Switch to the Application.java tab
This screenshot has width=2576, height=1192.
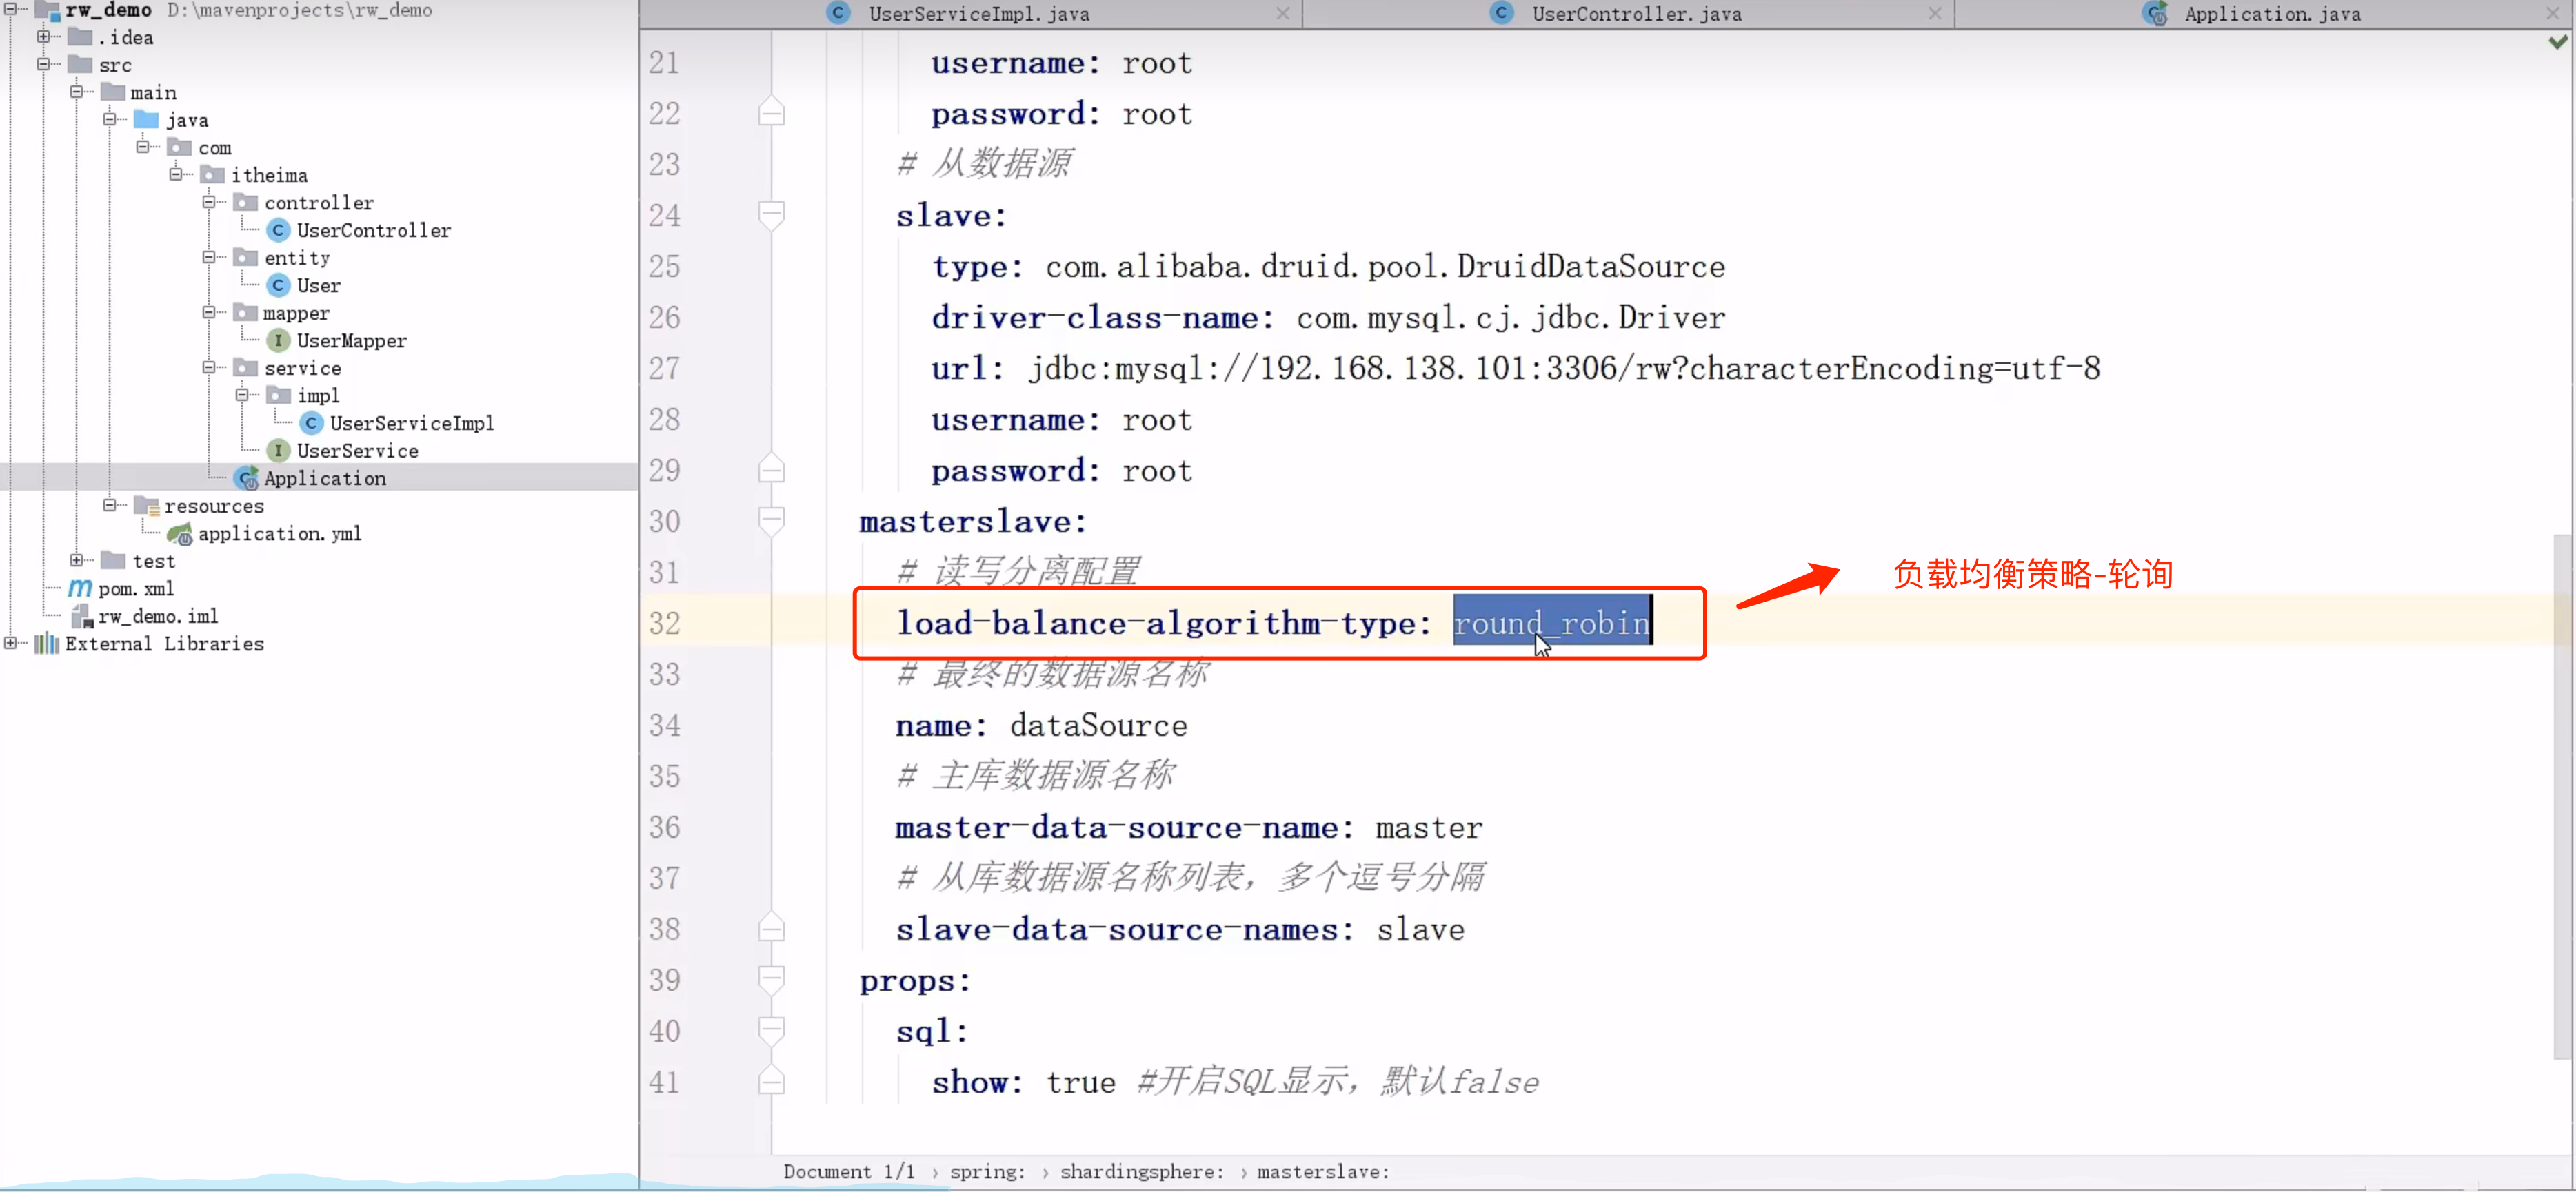click(x=2271, y=14)
